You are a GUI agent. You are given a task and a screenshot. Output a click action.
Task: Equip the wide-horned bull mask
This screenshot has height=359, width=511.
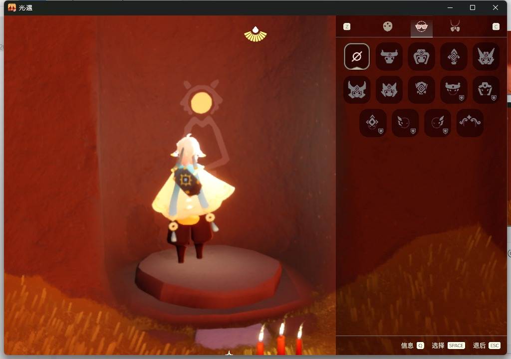coord(389,56)
